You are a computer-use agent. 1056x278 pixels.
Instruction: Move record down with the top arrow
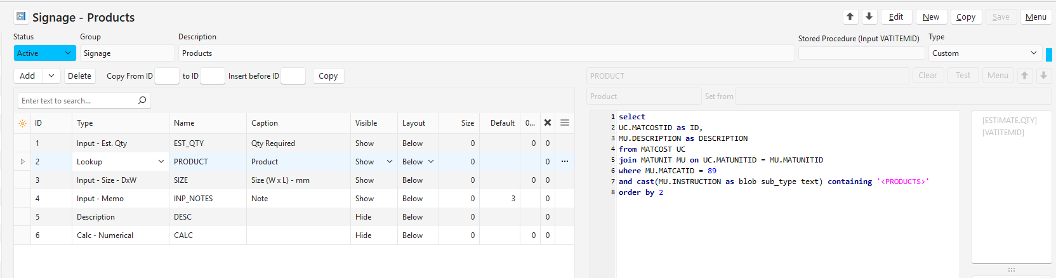coord(869,17)
